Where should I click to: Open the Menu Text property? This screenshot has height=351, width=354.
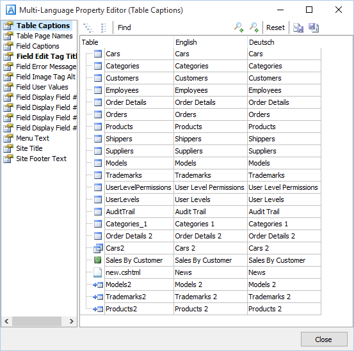tap(33, 138)
